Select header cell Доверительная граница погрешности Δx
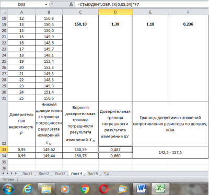Image resolution: width=209 pixels, height=195 pixels. click(x=115, y=124)
